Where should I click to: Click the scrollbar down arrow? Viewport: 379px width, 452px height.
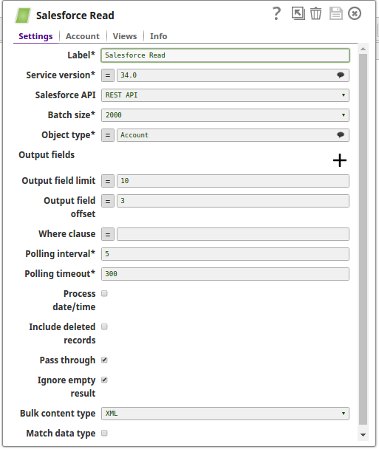[x=363, y=435]
